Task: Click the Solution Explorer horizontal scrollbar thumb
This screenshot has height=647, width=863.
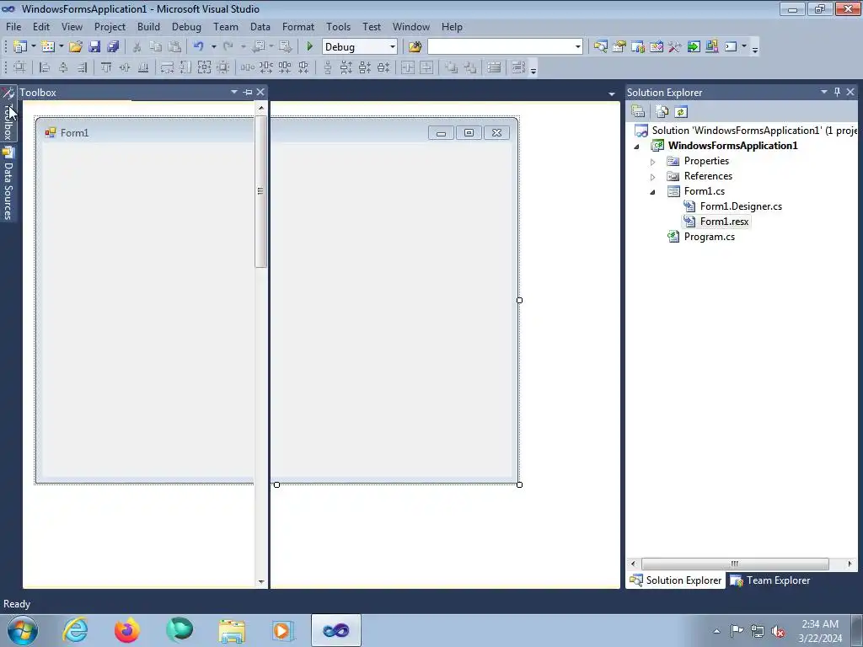Action: 735,564
